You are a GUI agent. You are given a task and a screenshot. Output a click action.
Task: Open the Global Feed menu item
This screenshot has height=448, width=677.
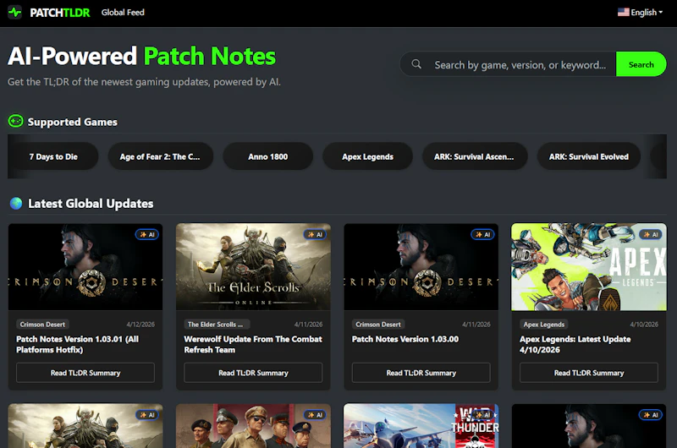click(x=123, y=13)
